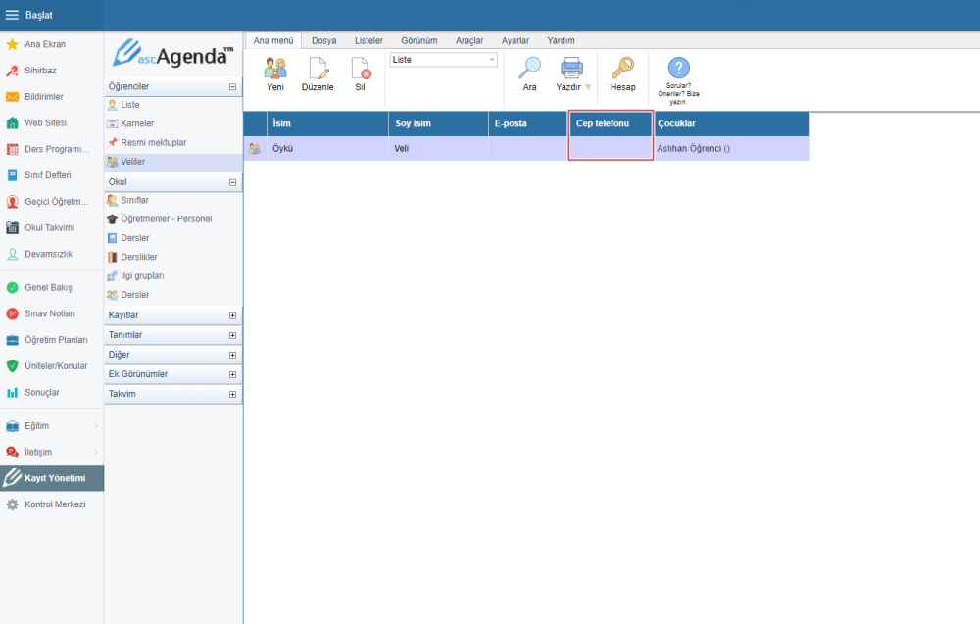Screen dimensions: 980x624
Task: Open Genel Bakış green check icon
Action: click(x=12, y=287)
